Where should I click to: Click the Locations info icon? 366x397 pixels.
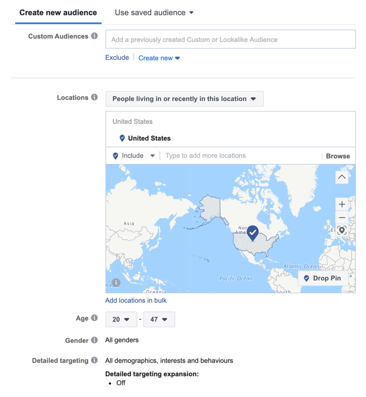click(x=94, y=98)
